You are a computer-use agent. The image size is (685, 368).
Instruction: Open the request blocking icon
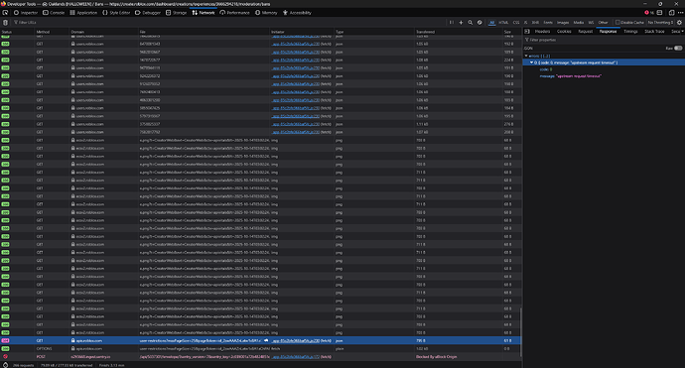(479, 22)
